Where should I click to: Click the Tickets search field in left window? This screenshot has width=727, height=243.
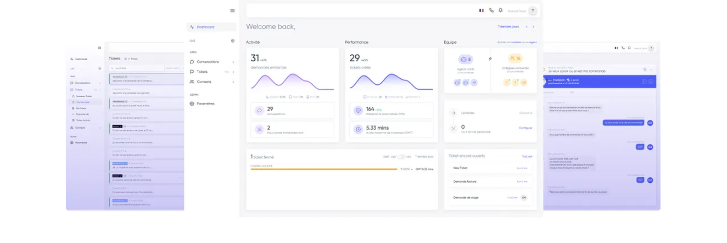137,68
